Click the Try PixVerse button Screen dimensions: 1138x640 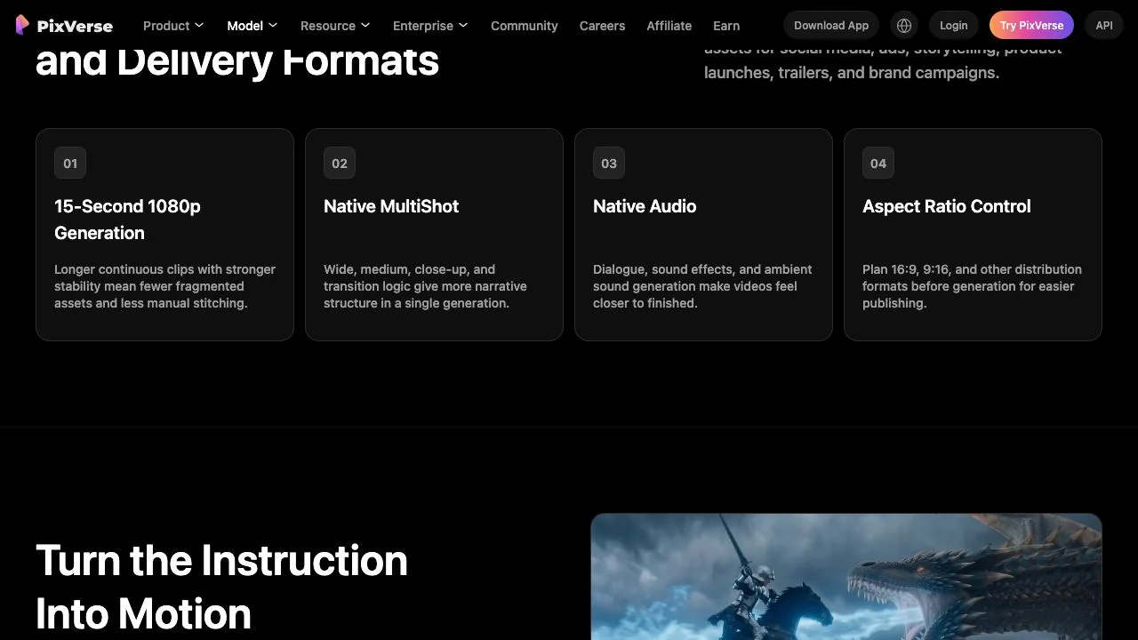click(x=1031, y=26)
